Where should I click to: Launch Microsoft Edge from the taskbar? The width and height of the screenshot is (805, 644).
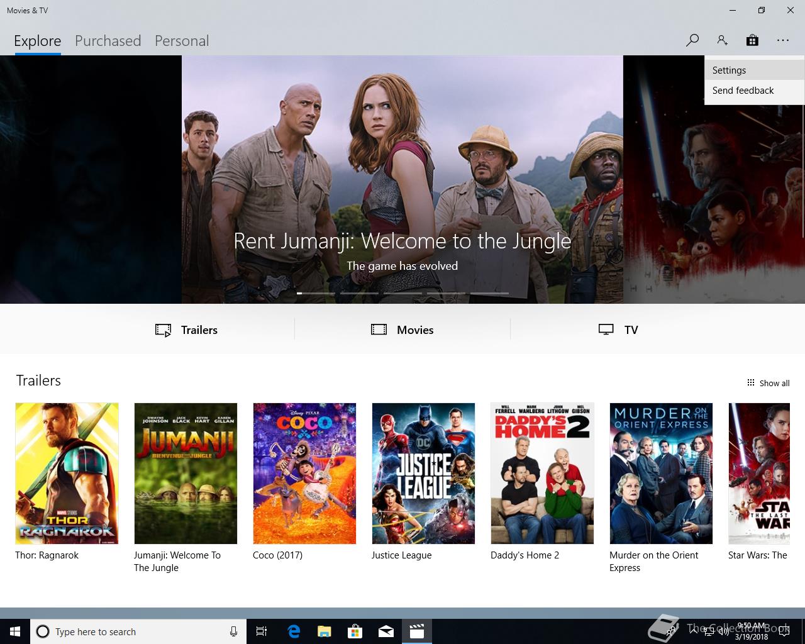coord(294,631)
